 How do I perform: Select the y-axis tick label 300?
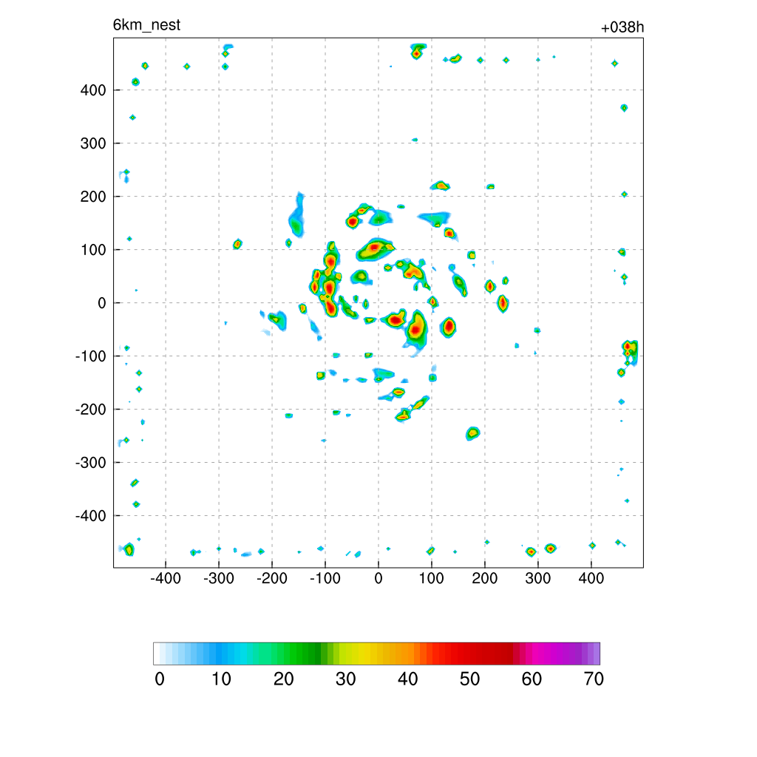[x=93, y=143]
